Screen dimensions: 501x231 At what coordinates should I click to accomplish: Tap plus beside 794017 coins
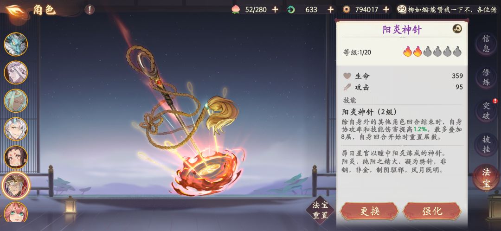pyautogui.click(x=386, y=10)
